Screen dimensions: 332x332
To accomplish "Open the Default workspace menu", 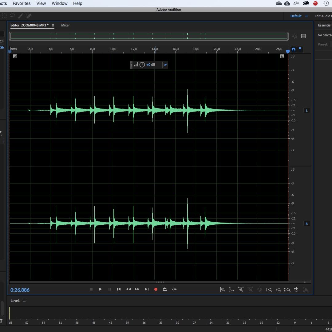I will coord(306,16).
